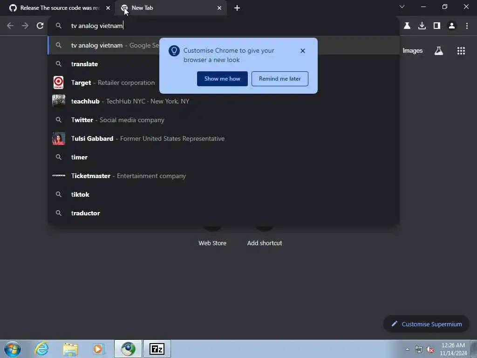Reload the current page

tap(40, 26)
